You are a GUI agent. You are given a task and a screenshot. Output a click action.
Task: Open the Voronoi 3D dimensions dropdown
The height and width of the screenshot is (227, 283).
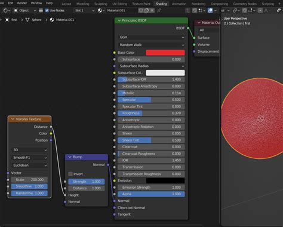(x=29, y=150)
